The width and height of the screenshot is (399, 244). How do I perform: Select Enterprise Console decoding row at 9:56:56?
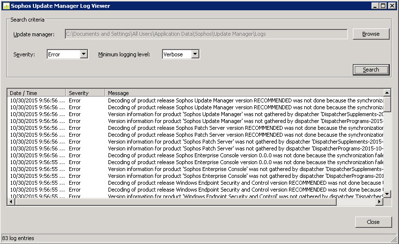(195, 155)
